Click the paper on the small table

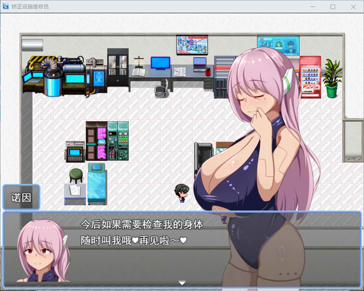(x=75, y=190)
